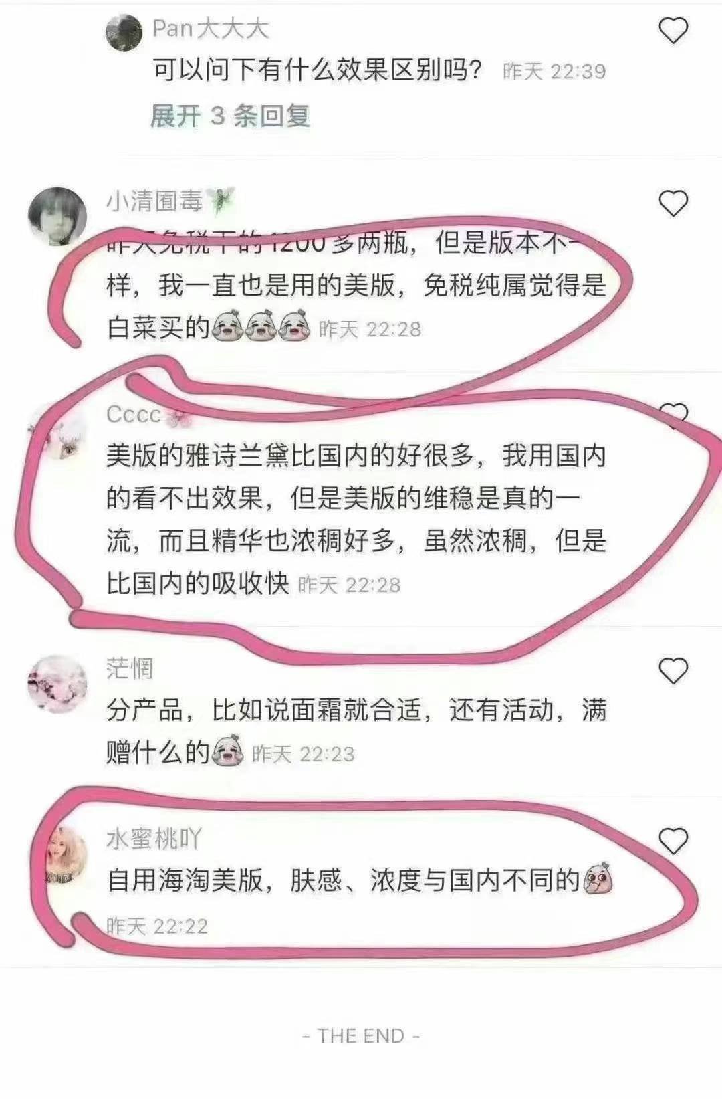Open 茫惘's cherry blossom avatar

57,684
